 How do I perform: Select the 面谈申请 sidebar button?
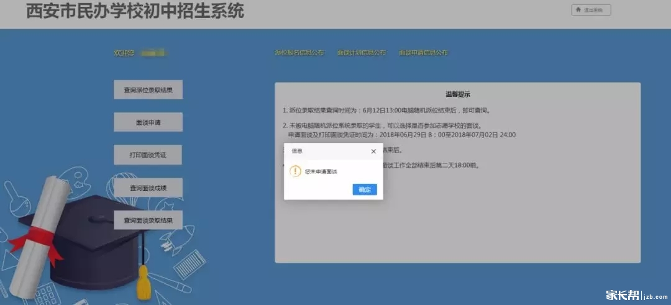coord(148,122)
